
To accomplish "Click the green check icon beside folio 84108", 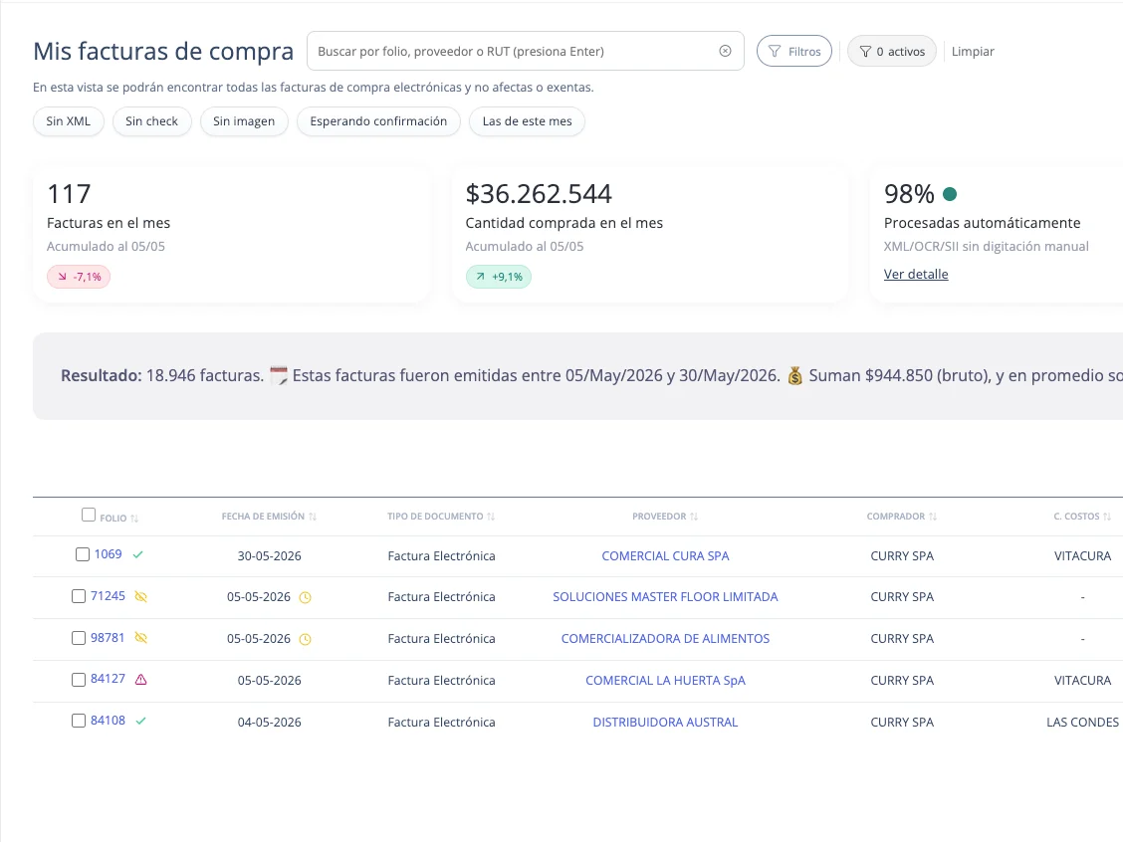I will tap(141, 721).
